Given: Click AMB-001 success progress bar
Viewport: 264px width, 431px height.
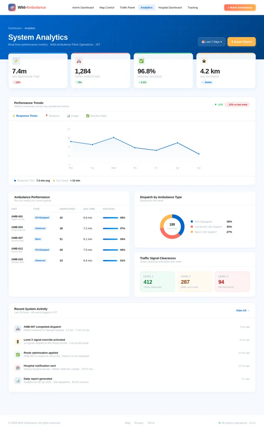Looking at the screenshot, I should click(x=111, y=218).
